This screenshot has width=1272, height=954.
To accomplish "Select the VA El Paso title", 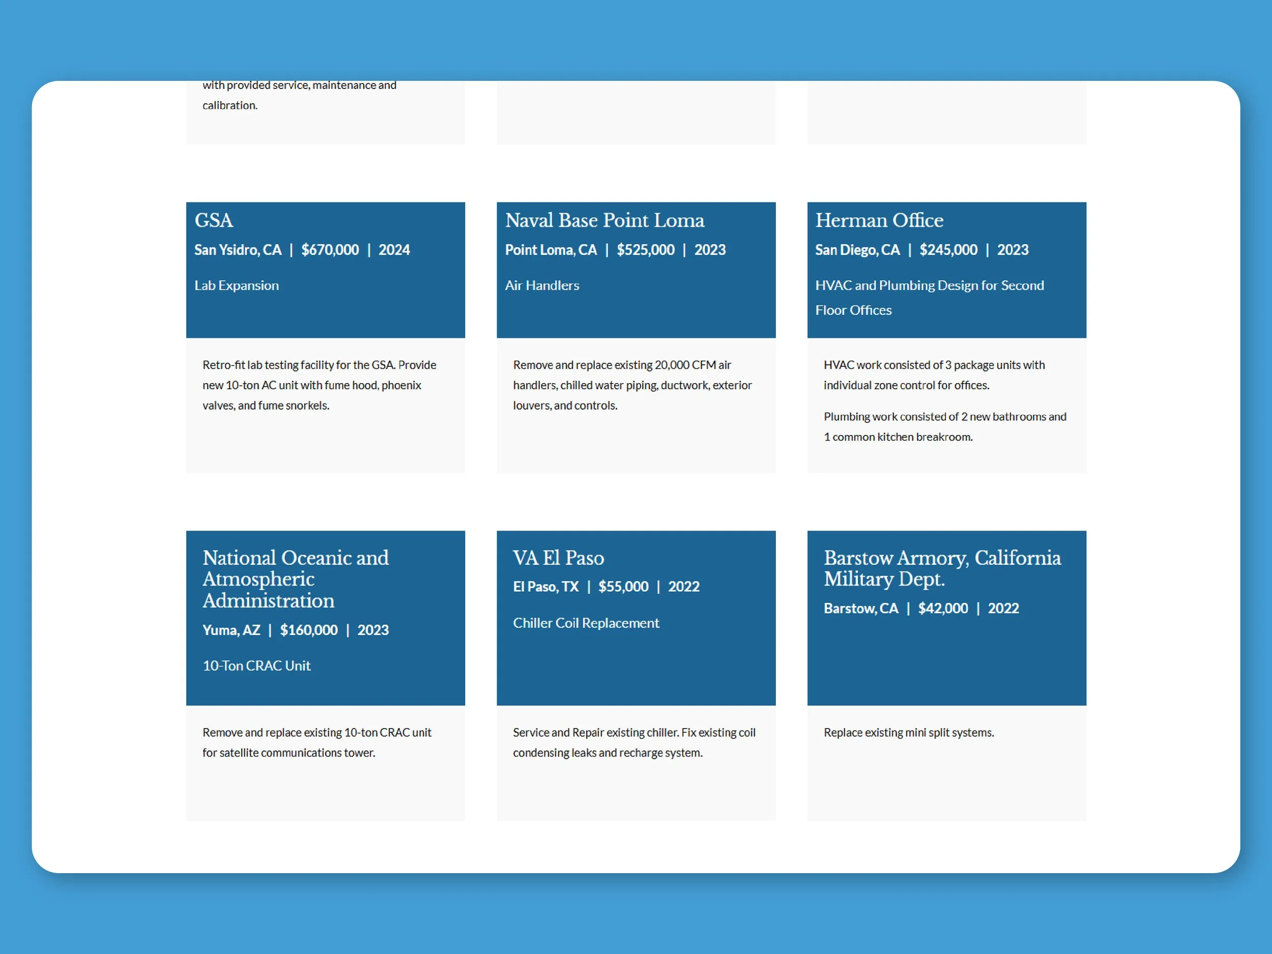I will pos(558,558).
